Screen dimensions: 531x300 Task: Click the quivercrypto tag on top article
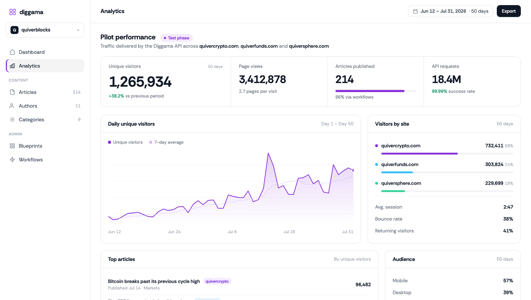[x=217, y=281]
